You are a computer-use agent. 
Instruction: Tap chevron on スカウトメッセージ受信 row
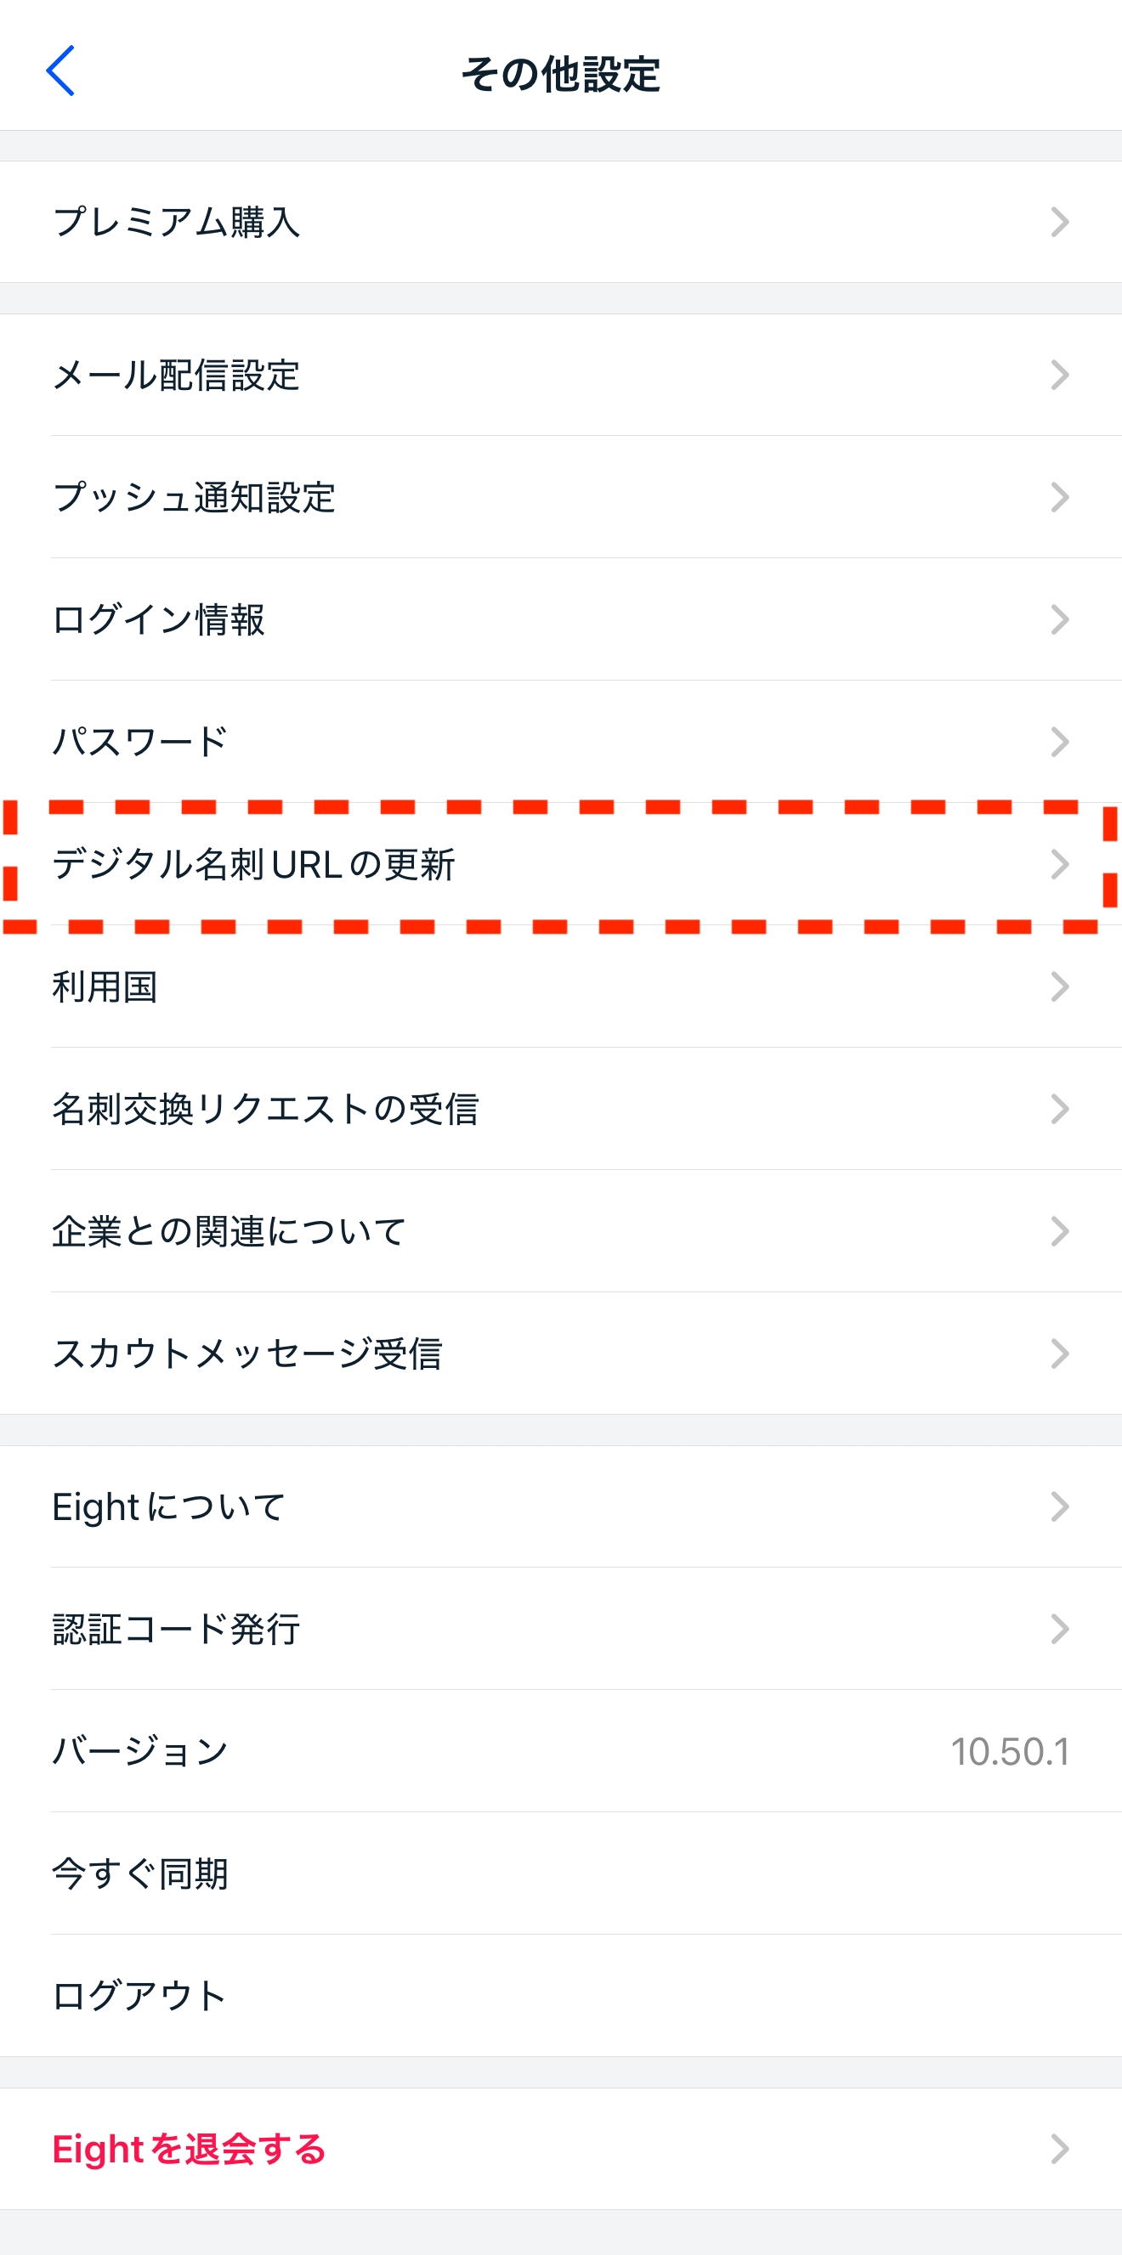pos(1060,1354)
